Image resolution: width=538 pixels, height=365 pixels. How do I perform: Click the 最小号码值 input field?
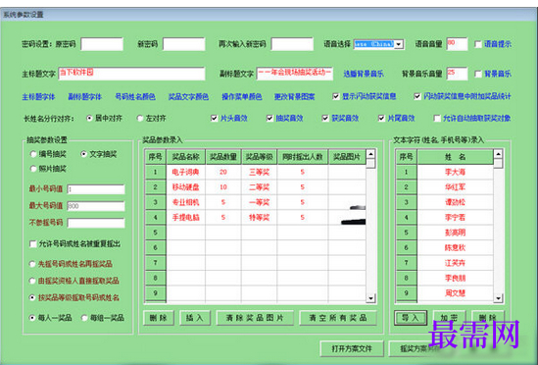(96, 189)
